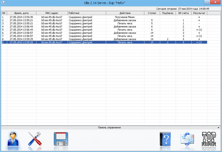This screenshot has height=152, width=222.
Task: Sort by the MAC-адрес column header
Action: click(52, 13)
